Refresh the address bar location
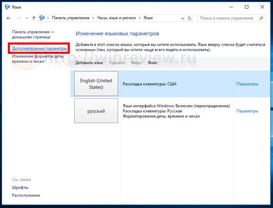The image size is (273, 208). coord(189,18)
